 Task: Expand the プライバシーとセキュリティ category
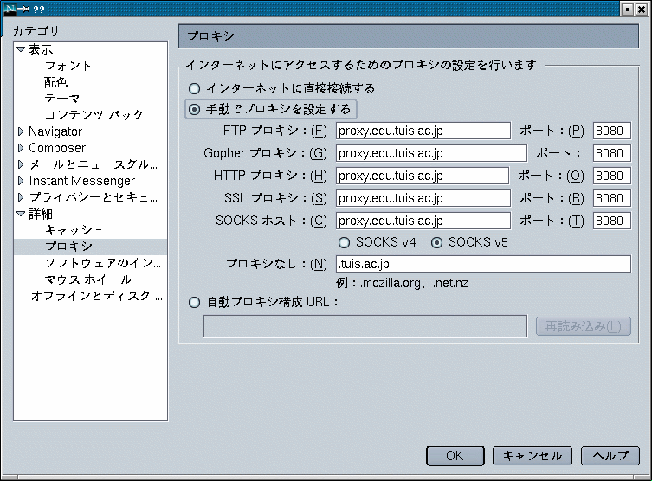click(21, 197)
